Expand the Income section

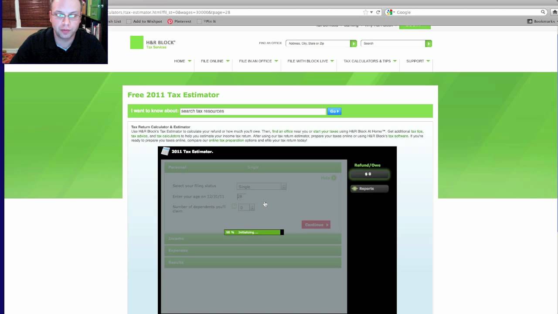click(253, 239)
